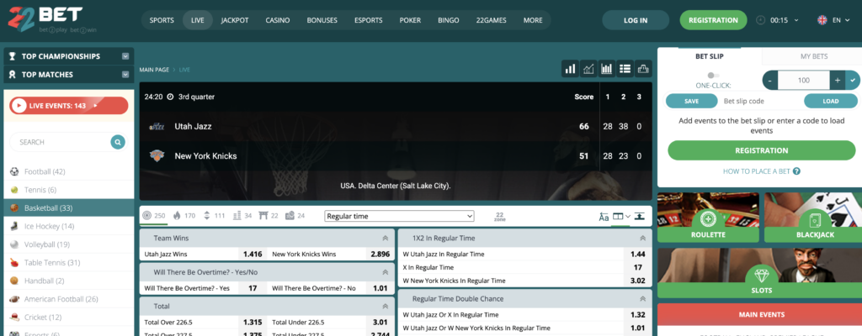Click the collapse markets upward arrow icon
The image size is (862, 336).
pos(639,217)
